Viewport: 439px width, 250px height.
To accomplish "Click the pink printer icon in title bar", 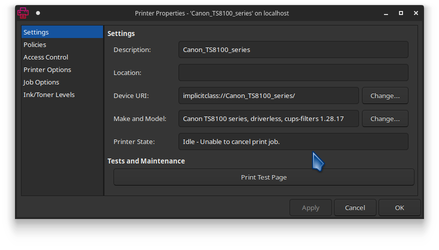I will pos(22,13).
